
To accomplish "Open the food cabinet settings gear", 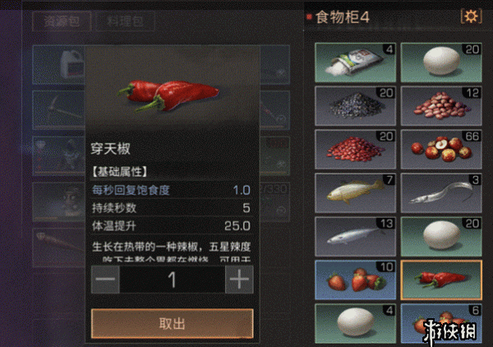I will coord(471,16).
